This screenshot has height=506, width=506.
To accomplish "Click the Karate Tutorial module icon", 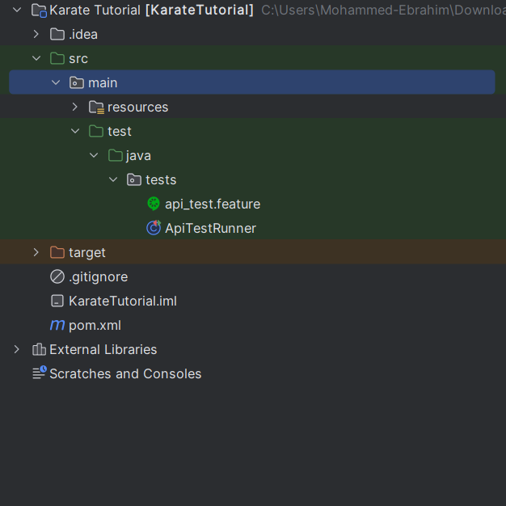I will [x=39, y=11].
